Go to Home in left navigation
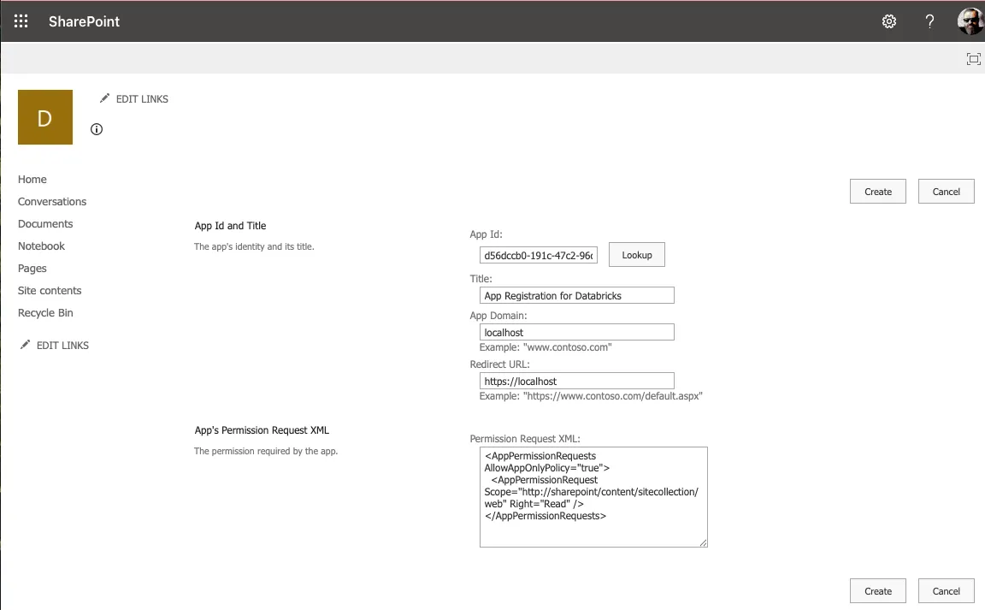The height and width of the screenshot is (610, 985). [x=32, y=180]
